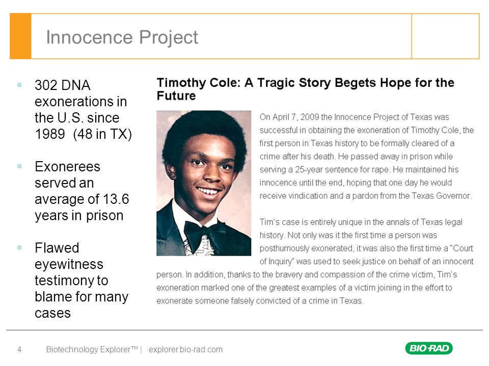This screenshot has width=489, height=366.
Task: Click the bullet icon beside 302 DNA exonerations
Action: point(20,85)
